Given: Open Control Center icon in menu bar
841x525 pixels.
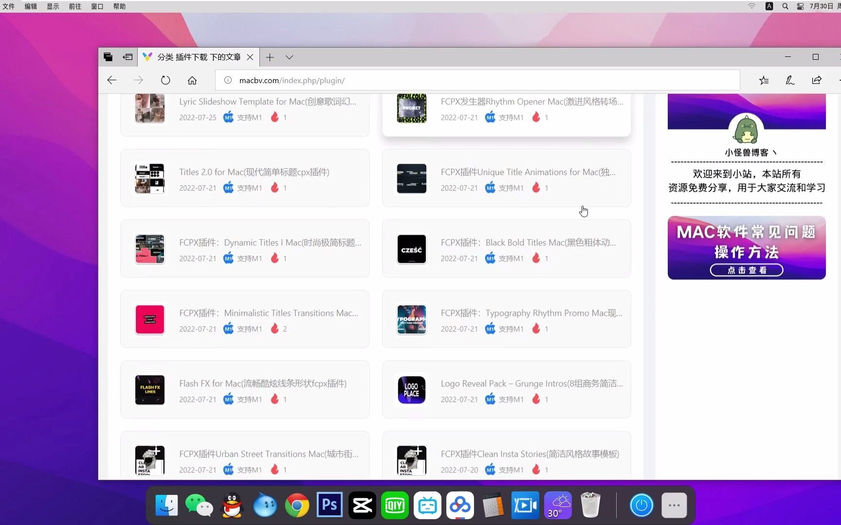Looking at the screenshot, I should (800, 6).
